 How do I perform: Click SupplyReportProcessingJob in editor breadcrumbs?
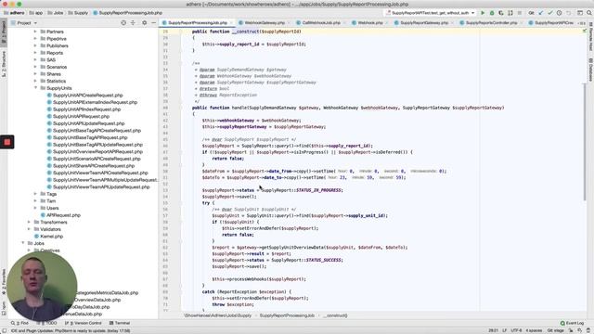pyautogui.click(x=287, y=315)
